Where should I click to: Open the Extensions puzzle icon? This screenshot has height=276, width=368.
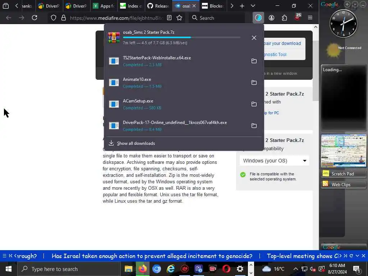click(x=284, y=18)
